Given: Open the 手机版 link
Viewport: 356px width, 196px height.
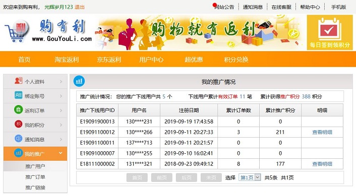Looking at the screenshot, I should pos(338,7).
